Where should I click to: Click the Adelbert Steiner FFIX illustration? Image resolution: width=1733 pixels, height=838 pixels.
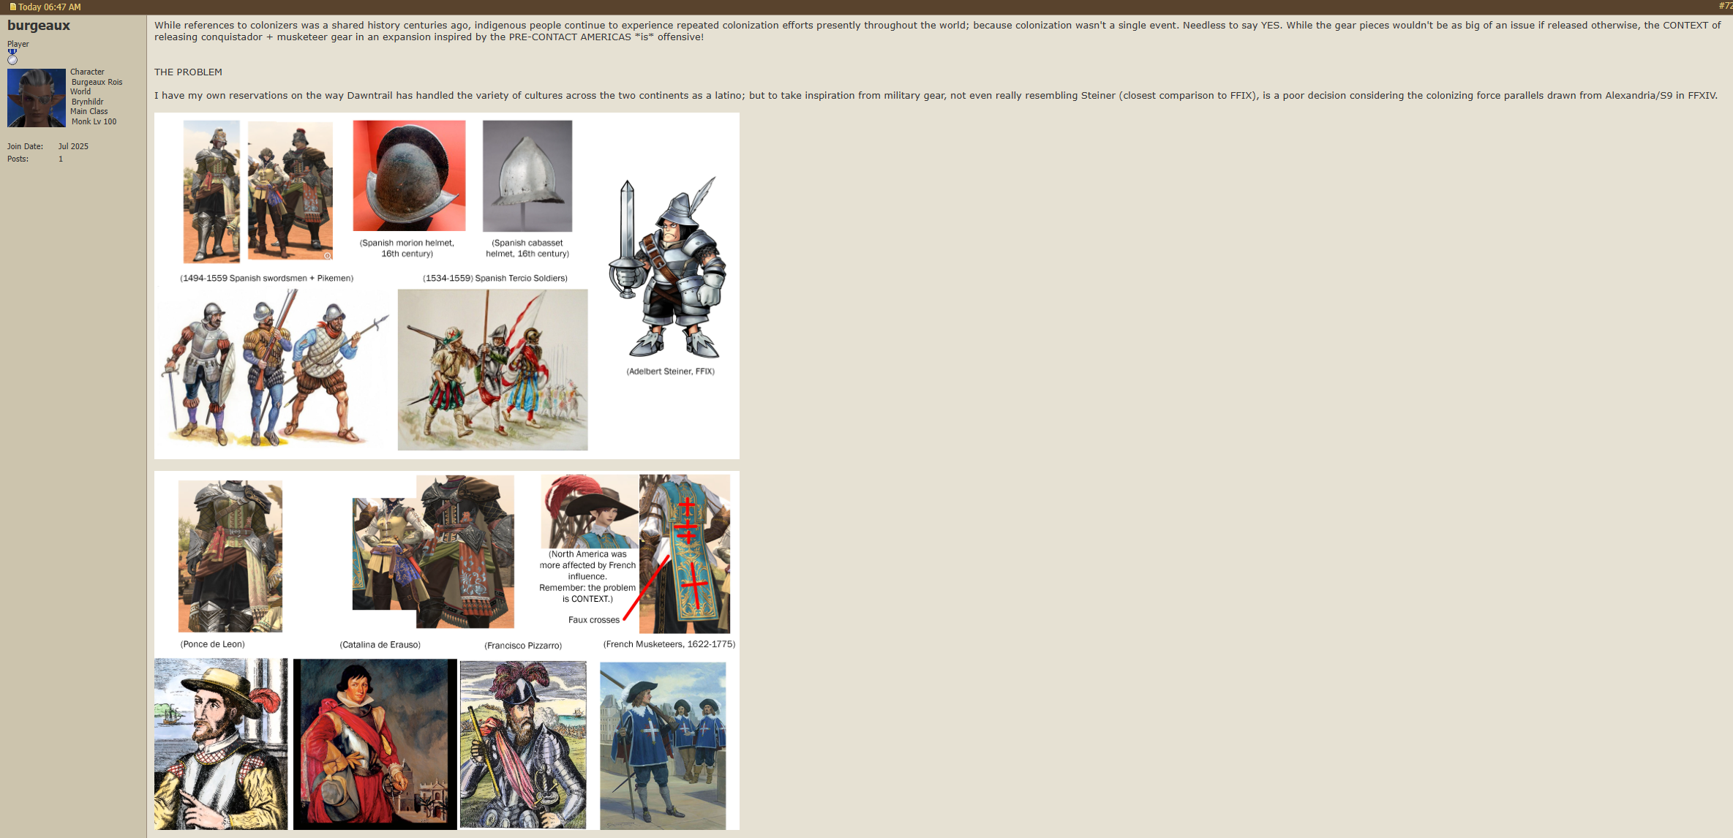pyautogui.click(x=667, y=268)
